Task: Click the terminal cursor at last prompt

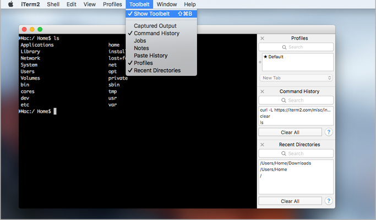Action: (x=55, y=111)
